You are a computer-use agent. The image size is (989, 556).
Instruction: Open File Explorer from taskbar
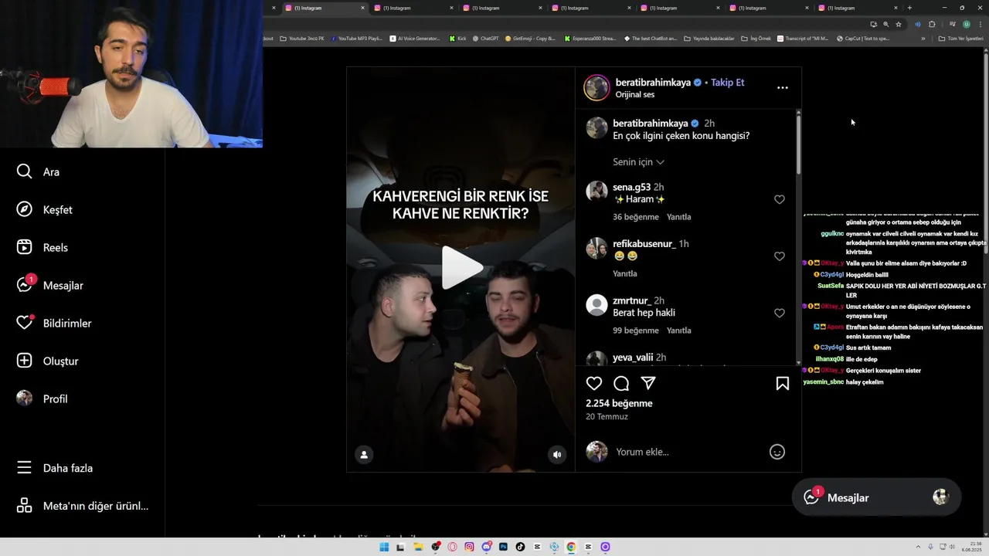(x=418, y=547)
